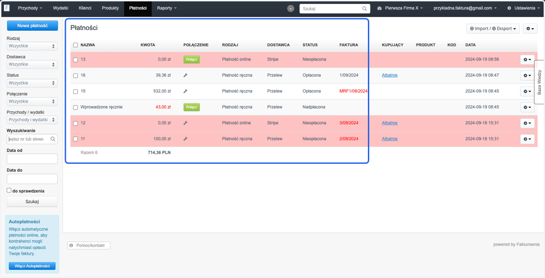Select checkbox for payment 13
Viewport: 545px width, 278px height.
pos(75,60)
